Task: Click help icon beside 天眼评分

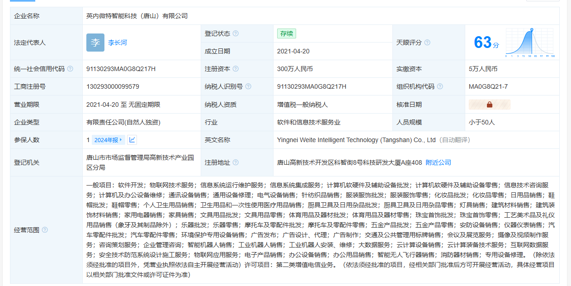Action: click(427, 43)
